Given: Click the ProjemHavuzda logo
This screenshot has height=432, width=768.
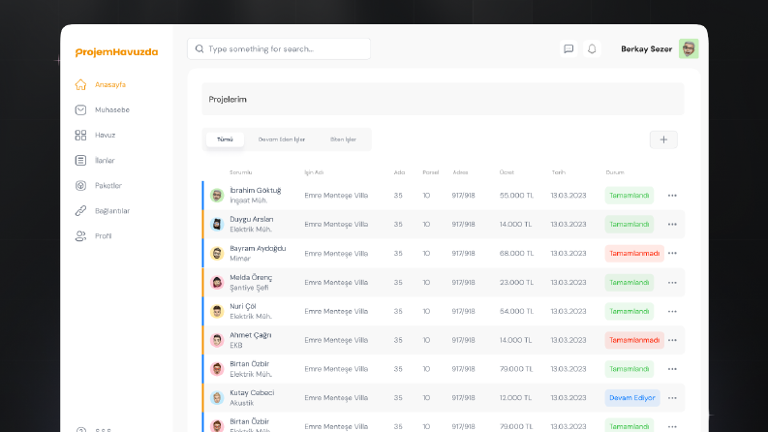Looking at the screenshot, I should coord(116,52).
